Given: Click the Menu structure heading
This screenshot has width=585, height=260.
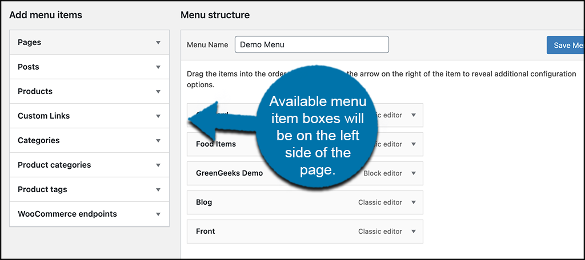Looking at the screenshot, I should (x=215, y=15).
